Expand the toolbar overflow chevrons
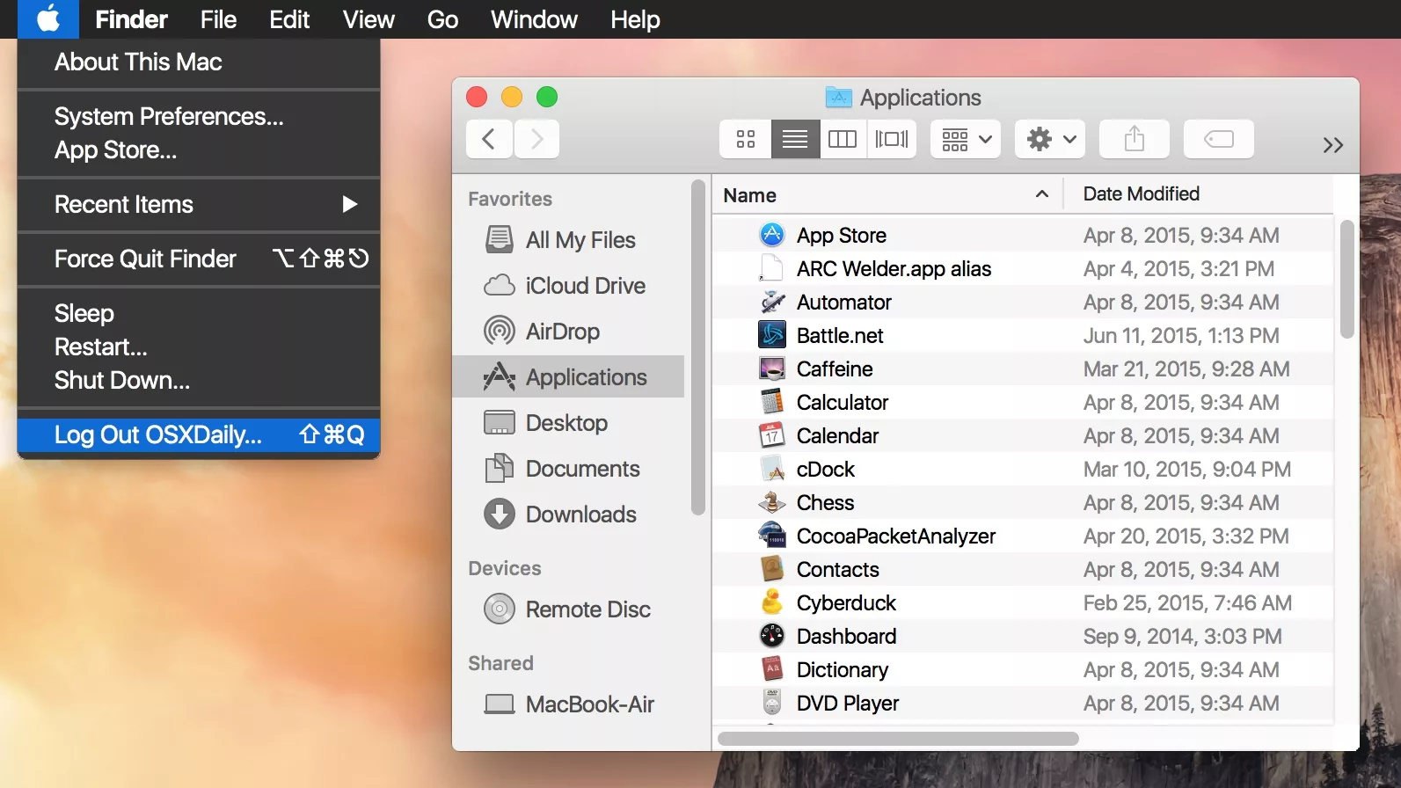 pyautogui.click(x=1333, y=145)
